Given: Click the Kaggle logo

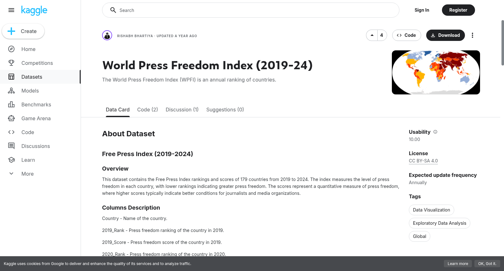Looking at the screenshot, I should 34,10.
